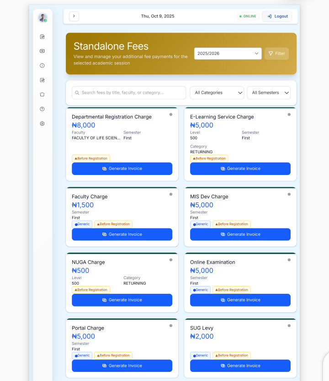
Task: Click the Online Examination title
Action: tap(212, 262)
